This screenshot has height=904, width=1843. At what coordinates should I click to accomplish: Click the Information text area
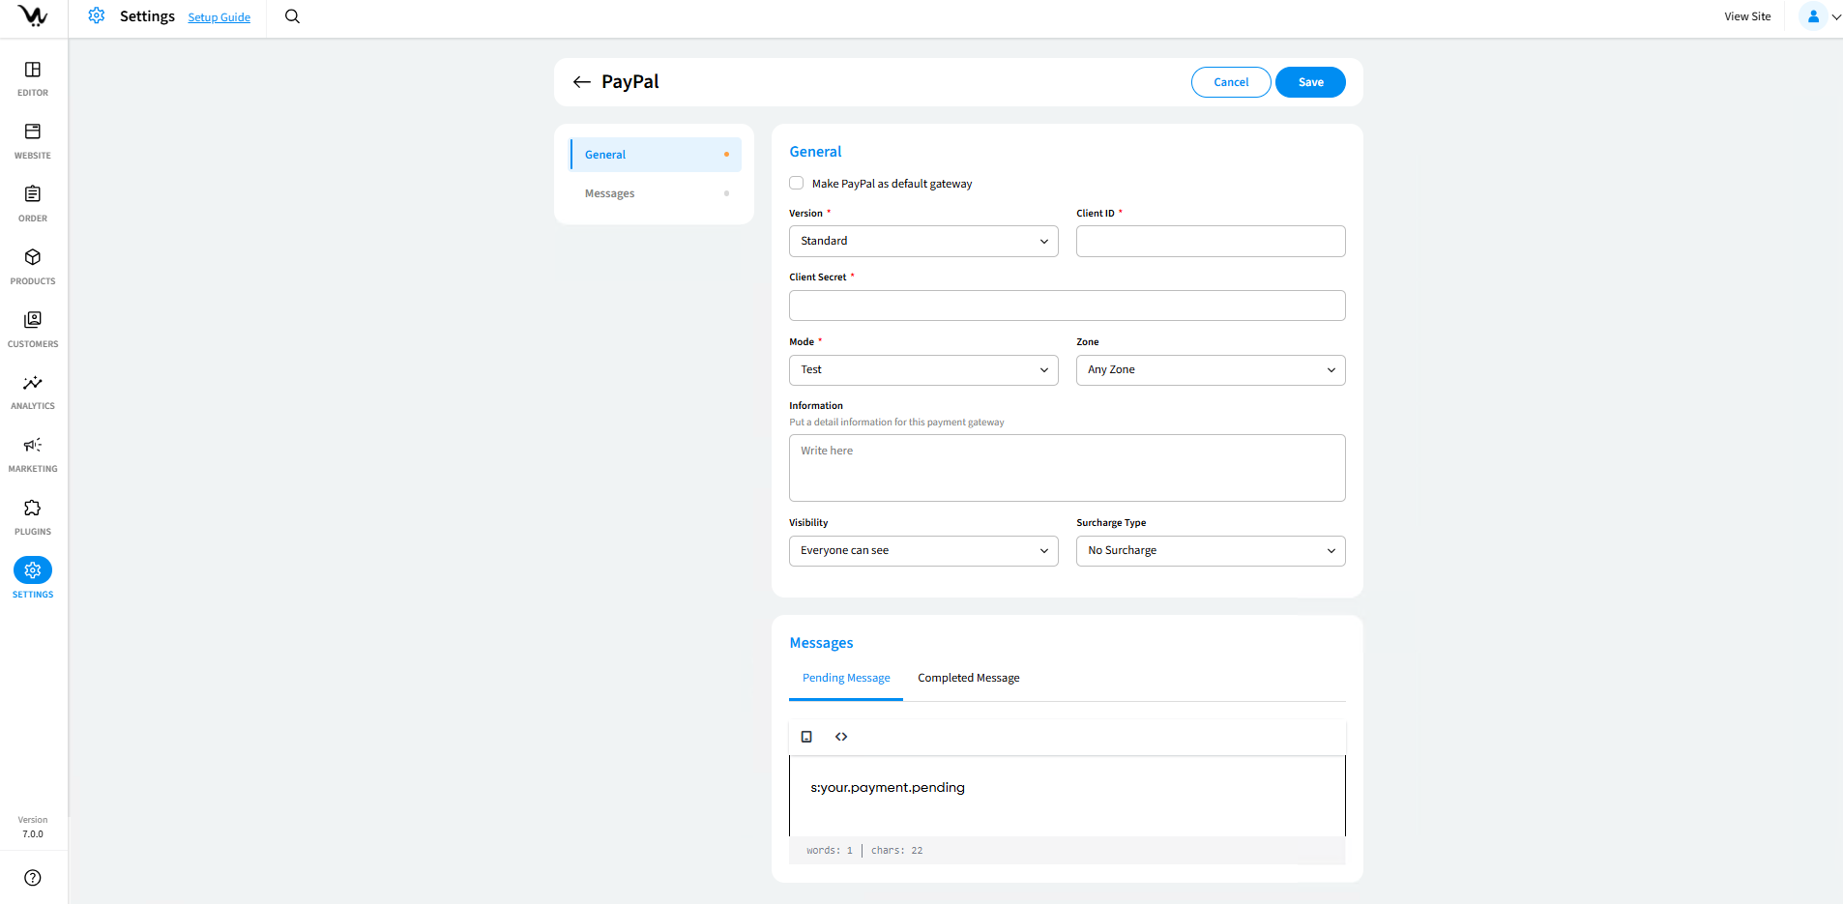(x=1067, y=467)
